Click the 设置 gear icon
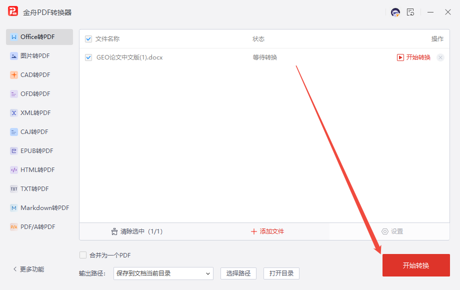 (384, 231)
